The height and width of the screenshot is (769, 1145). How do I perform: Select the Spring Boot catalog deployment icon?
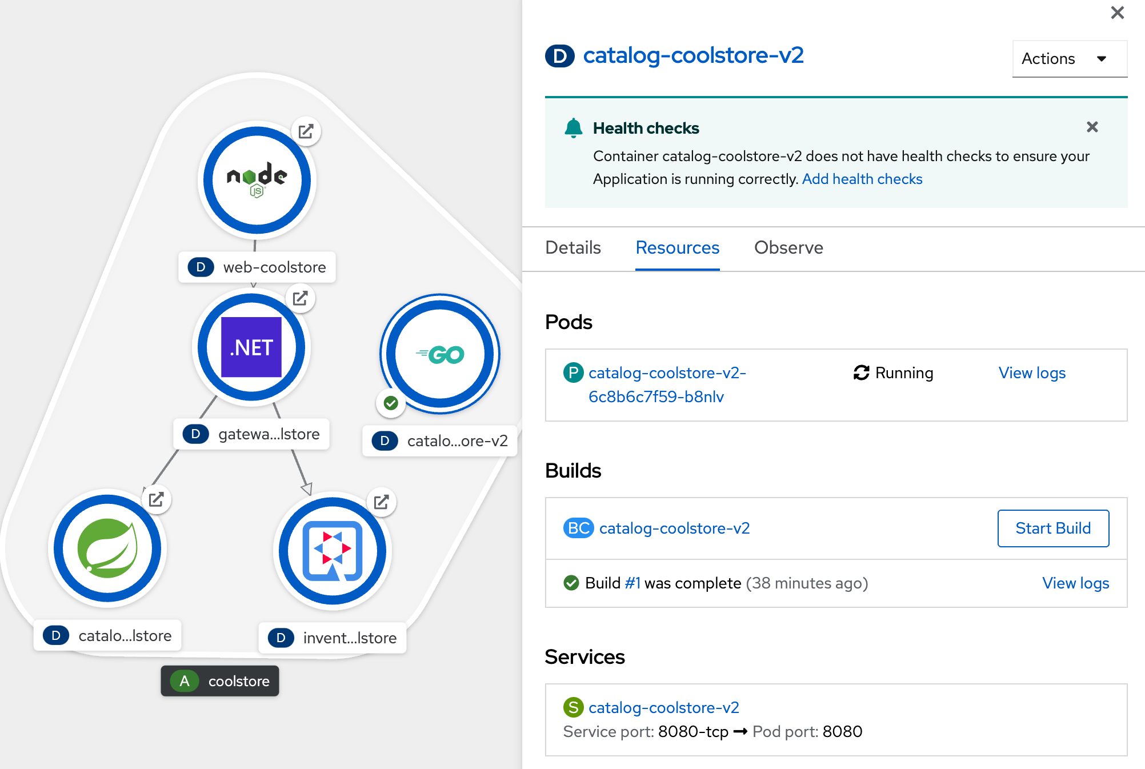pos(107,547)
